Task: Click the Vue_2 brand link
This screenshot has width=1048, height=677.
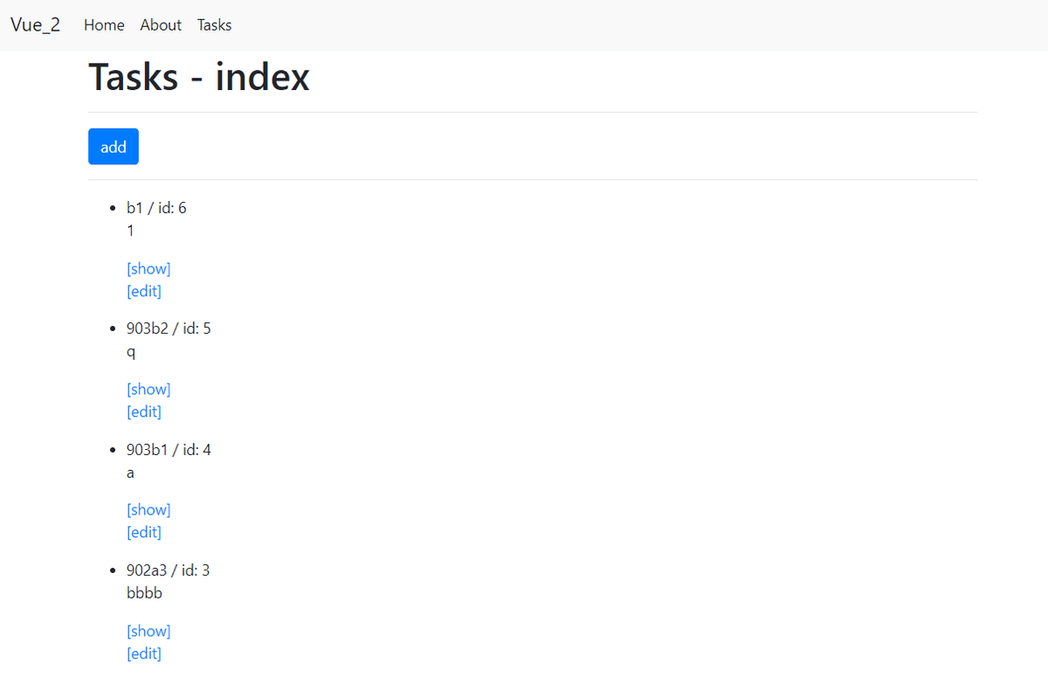Action: coord(35,24)
